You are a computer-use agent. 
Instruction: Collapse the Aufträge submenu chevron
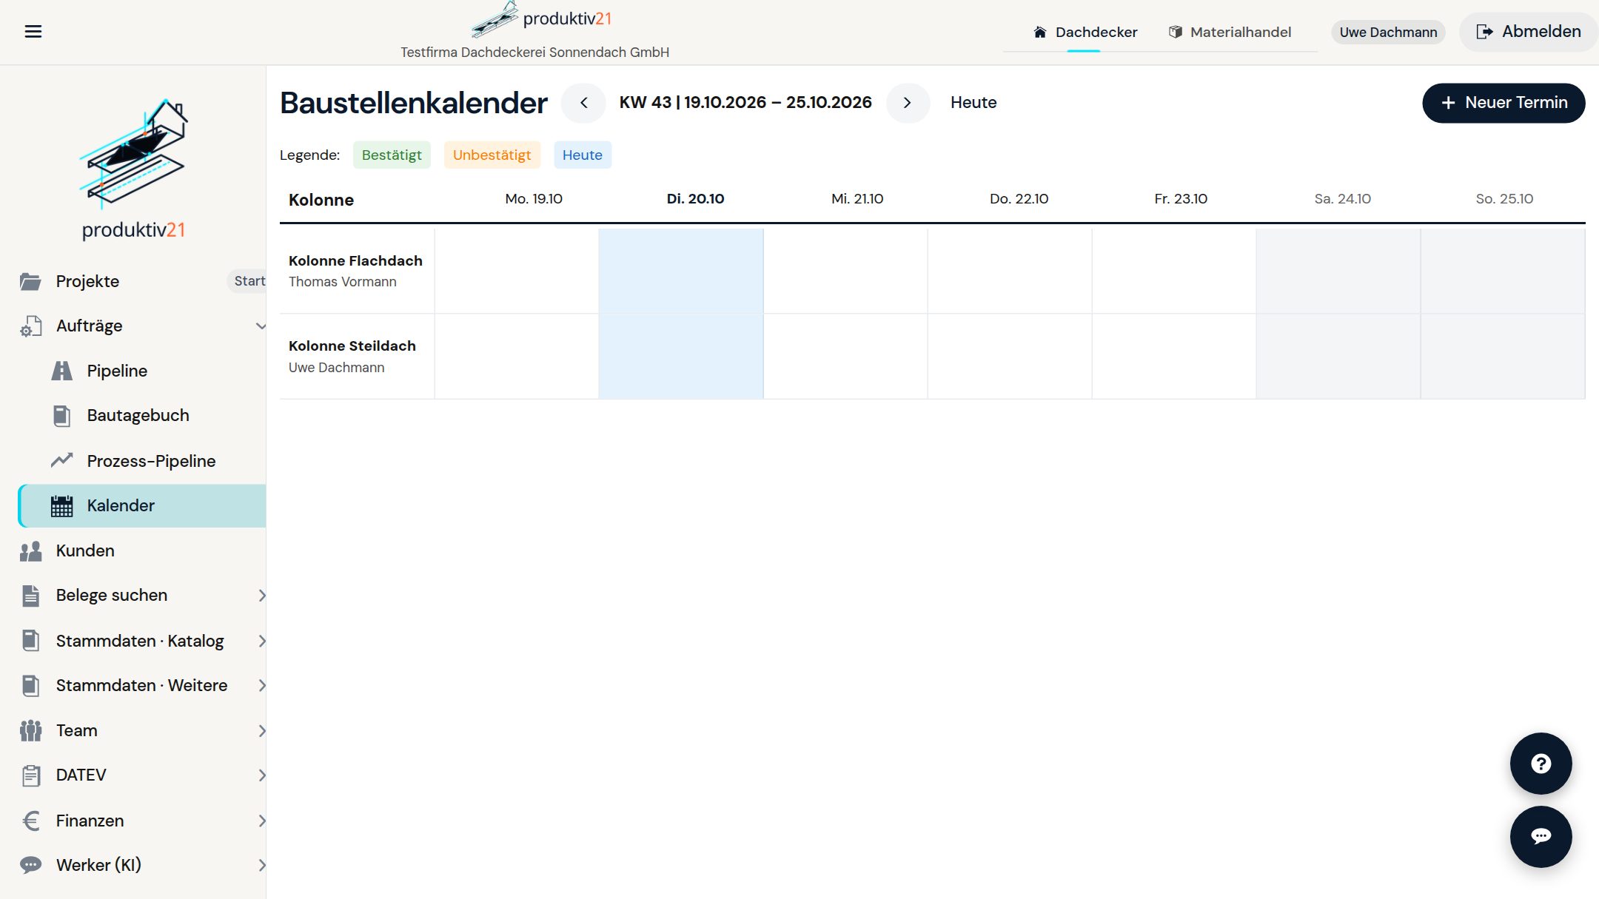[x=261, y=326]
